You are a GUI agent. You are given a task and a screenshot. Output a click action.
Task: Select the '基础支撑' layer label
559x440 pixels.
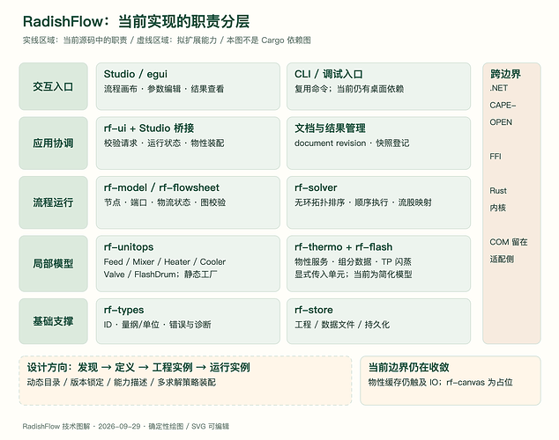(x=53, y=321)
